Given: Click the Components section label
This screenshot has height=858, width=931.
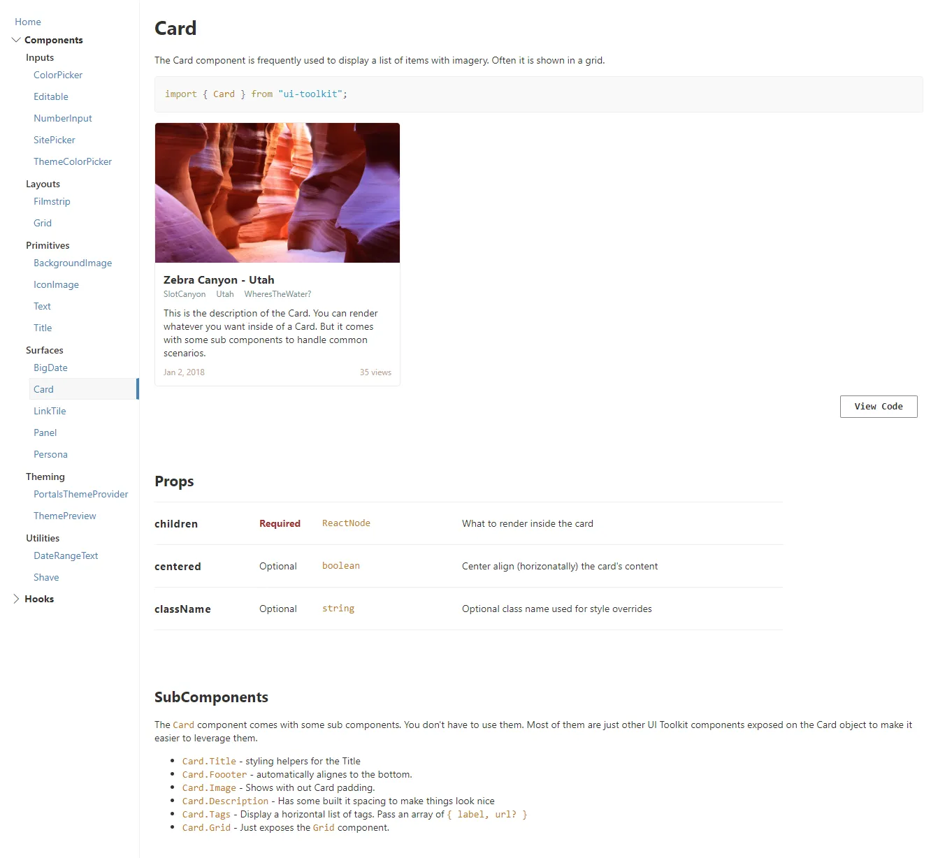Looking at the screenshot, I should pyautogui.click(x=54, y=40).
